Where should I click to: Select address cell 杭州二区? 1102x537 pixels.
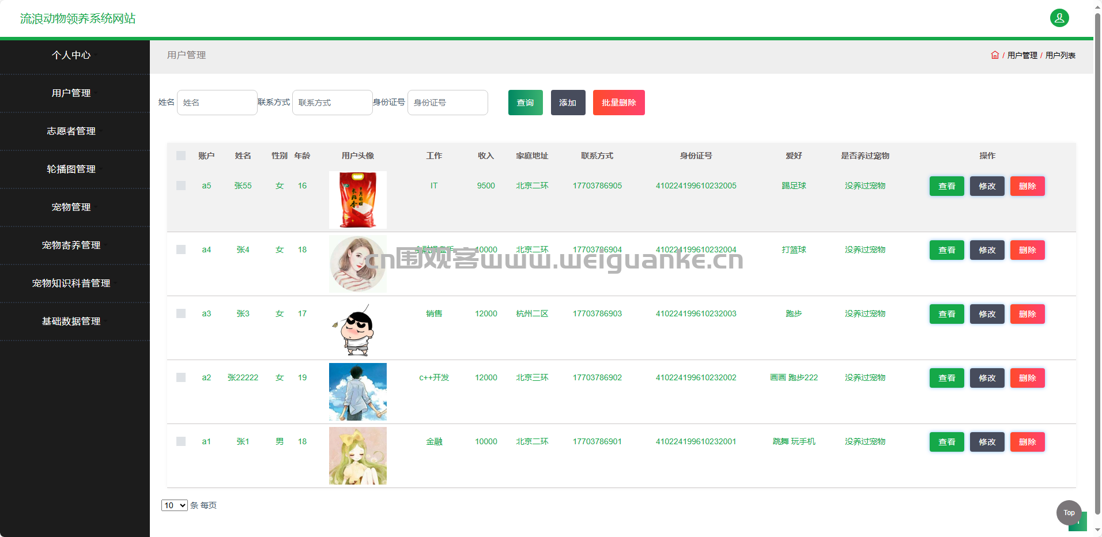coord(532,313)
